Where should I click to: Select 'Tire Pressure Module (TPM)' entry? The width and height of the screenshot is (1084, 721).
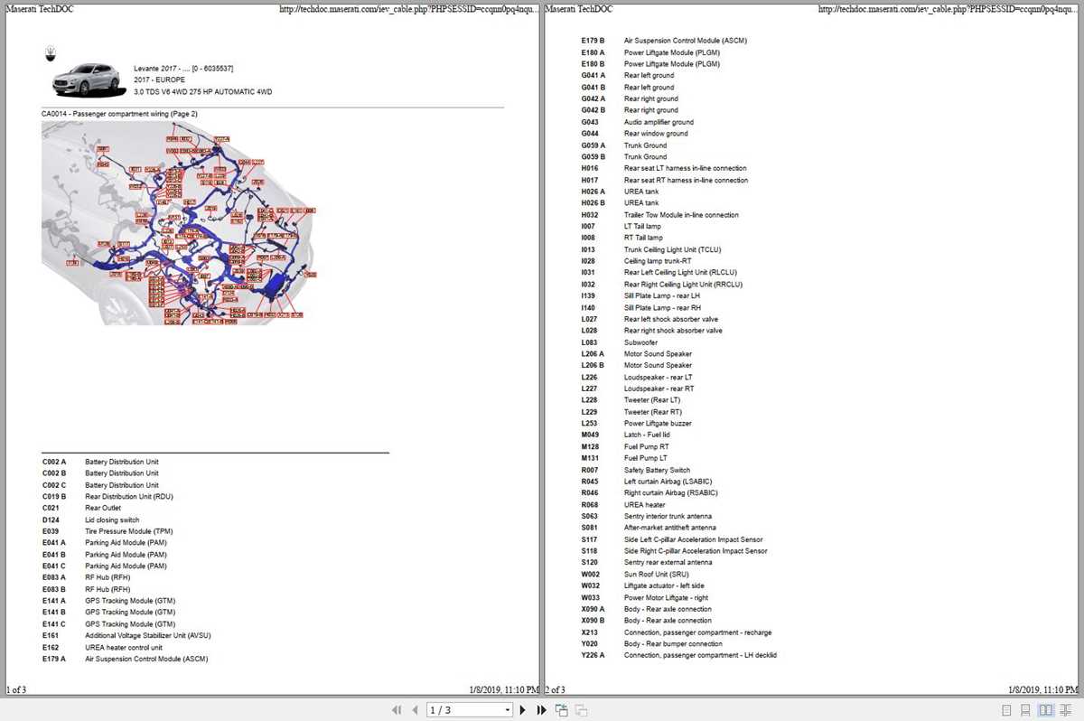pyautogui.click(x=128, y=531)
